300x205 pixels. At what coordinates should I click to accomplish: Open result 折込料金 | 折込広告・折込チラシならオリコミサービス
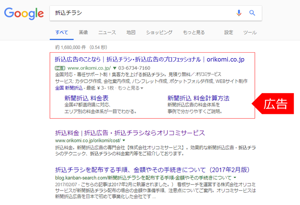(130, 133)
